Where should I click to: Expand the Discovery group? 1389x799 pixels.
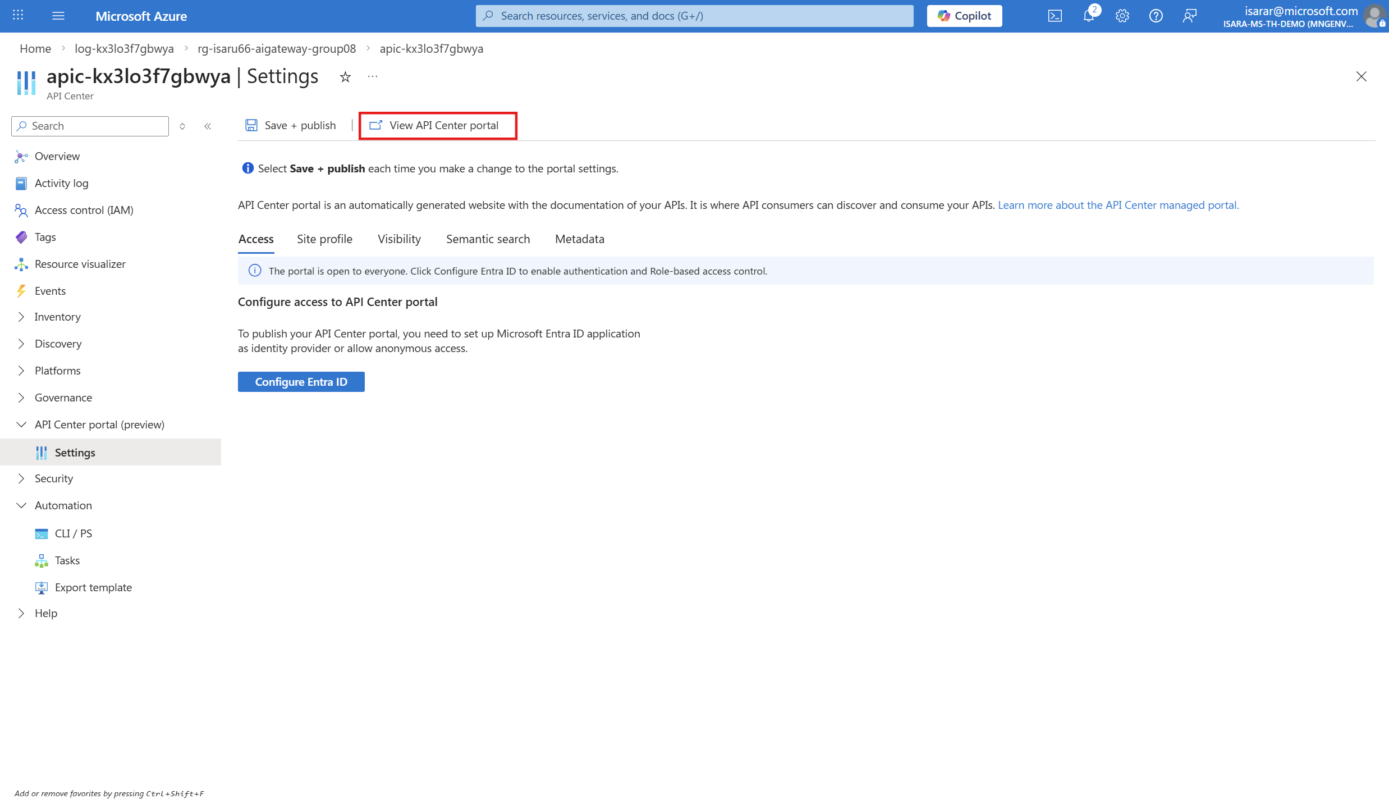point(21,344)
